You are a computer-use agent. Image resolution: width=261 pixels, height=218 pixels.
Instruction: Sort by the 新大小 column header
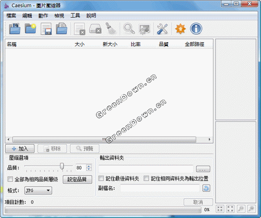click(110, 44)
